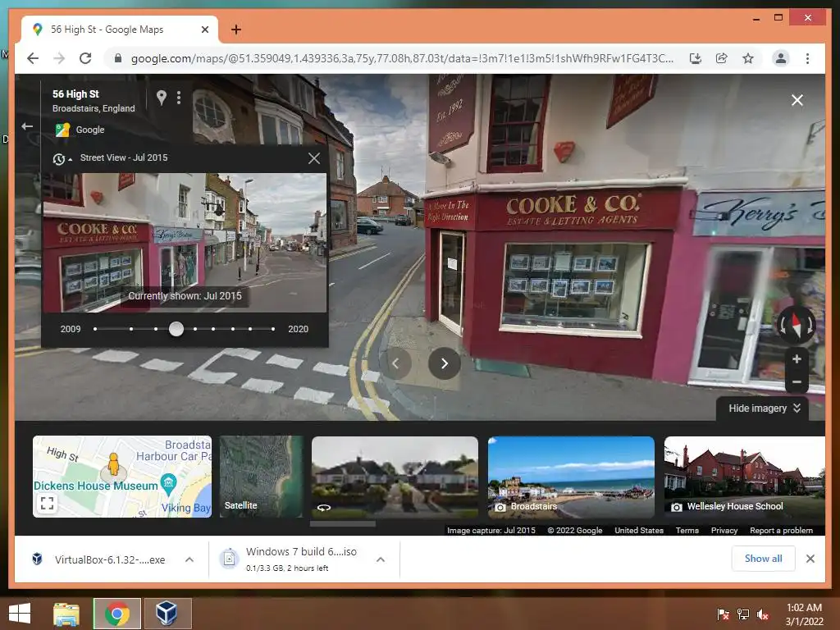Image resolution: width=840 pixels, height=630 pixels.
Task: Open the Terms link
Action: click(687, 531)
